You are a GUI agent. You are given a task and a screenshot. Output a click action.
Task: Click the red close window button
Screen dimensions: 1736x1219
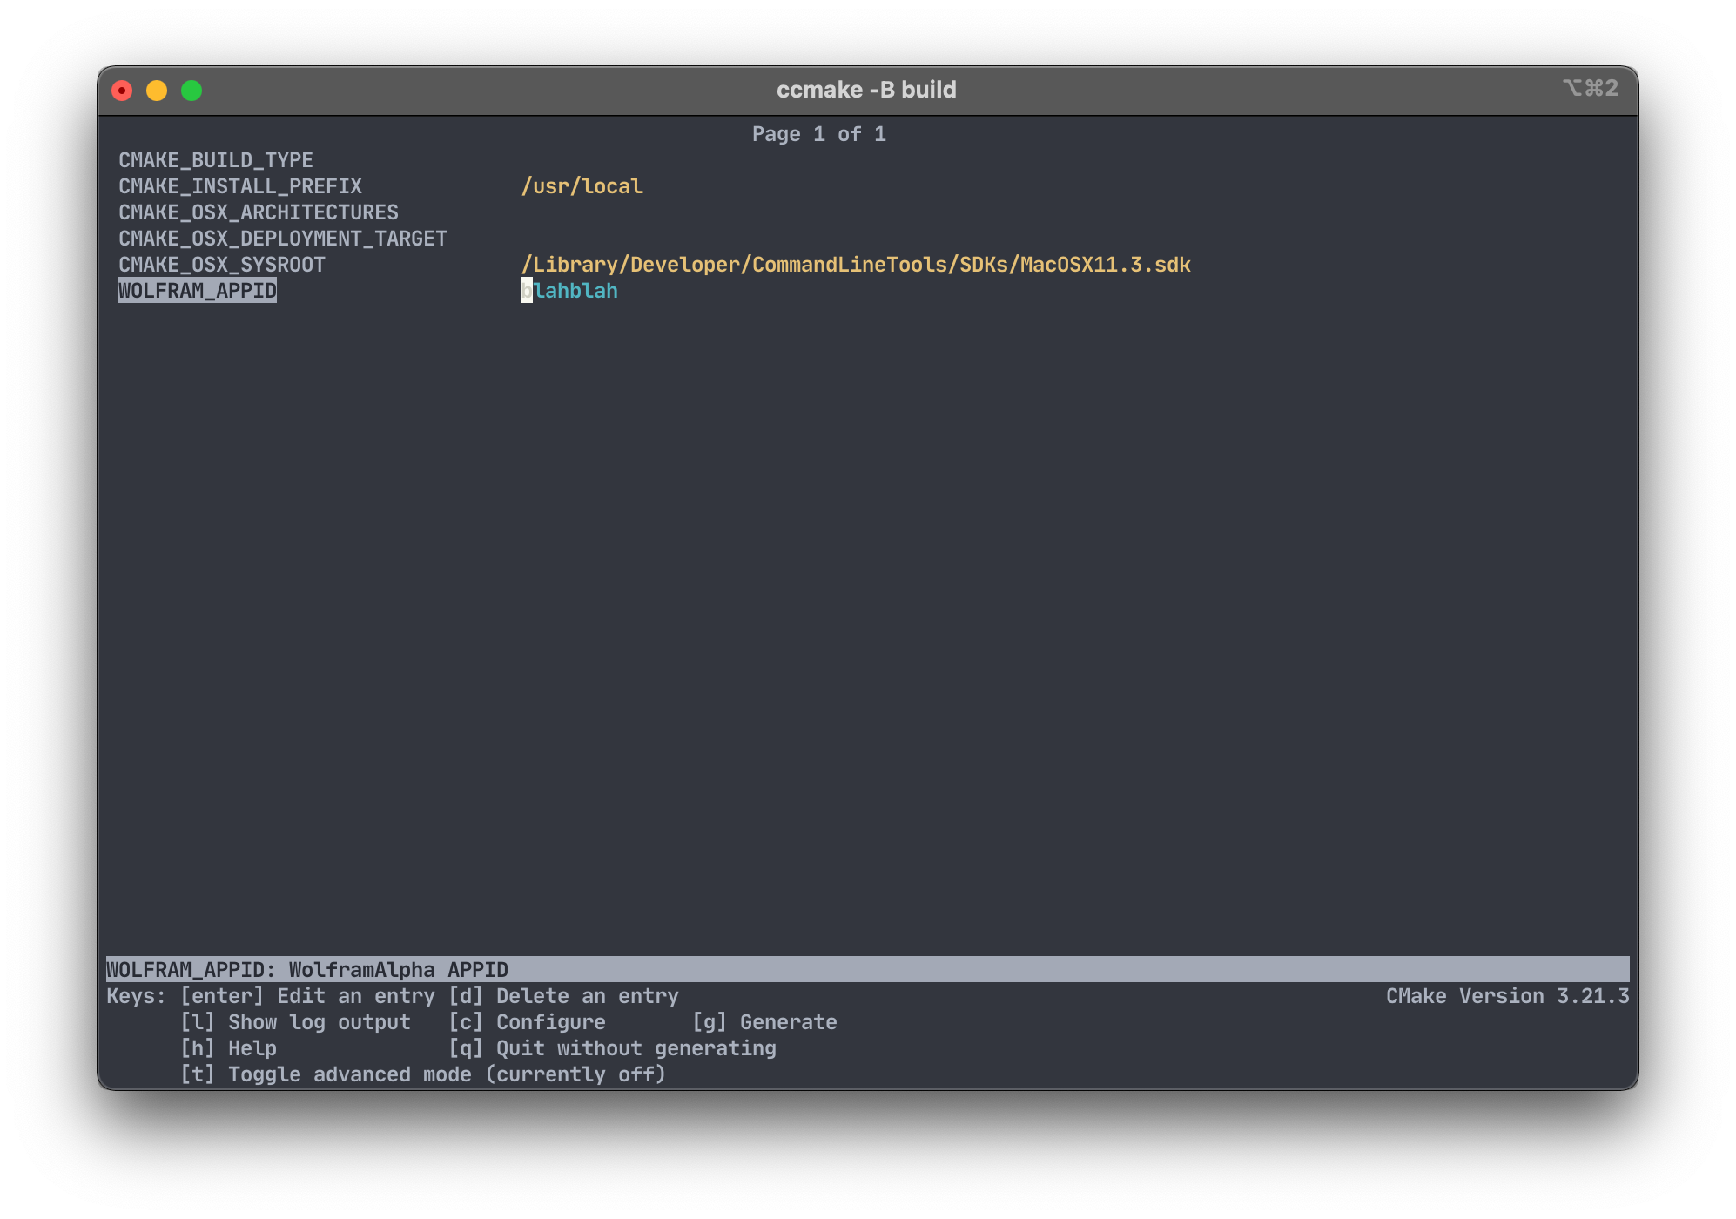(x=122, y=91)
